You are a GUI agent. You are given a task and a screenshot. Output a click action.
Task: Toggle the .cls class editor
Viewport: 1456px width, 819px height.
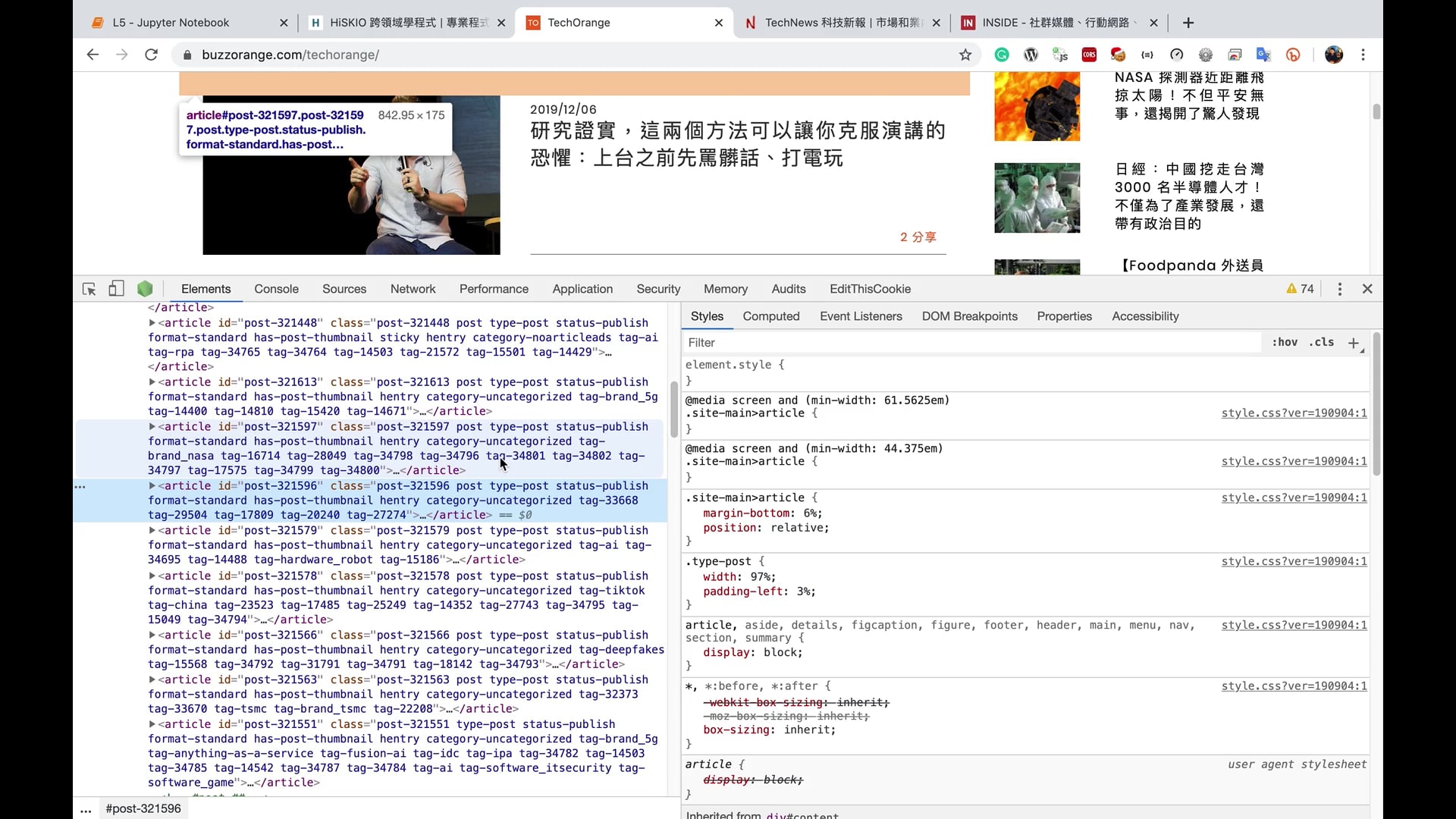tap(1321, 343)
